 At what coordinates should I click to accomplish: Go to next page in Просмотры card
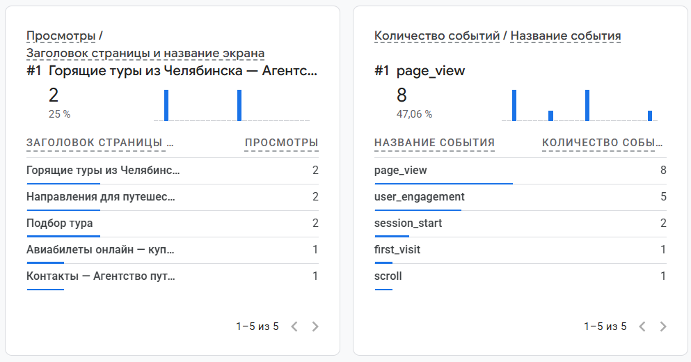pyautogui.click(x=315, y=326)
